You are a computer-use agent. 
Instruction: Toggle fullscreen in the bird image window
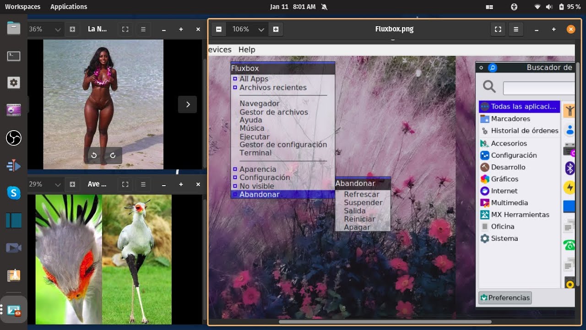click(x=125, y=184)
